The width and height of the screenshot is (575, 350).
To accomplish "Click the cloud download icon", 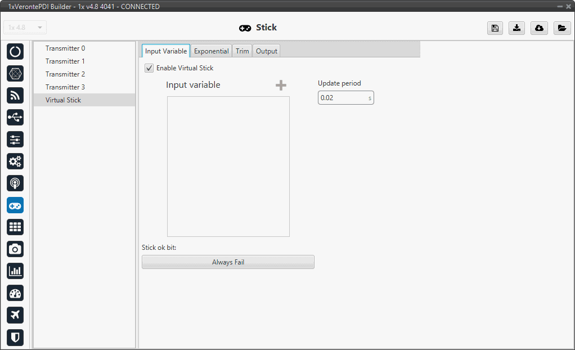I will point(539,28).
